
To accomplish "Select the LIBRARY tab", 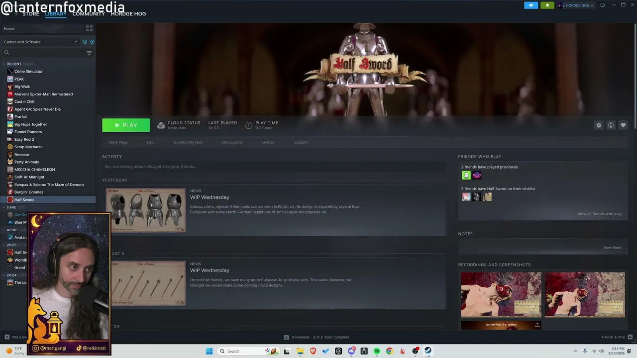I will 56,14.
